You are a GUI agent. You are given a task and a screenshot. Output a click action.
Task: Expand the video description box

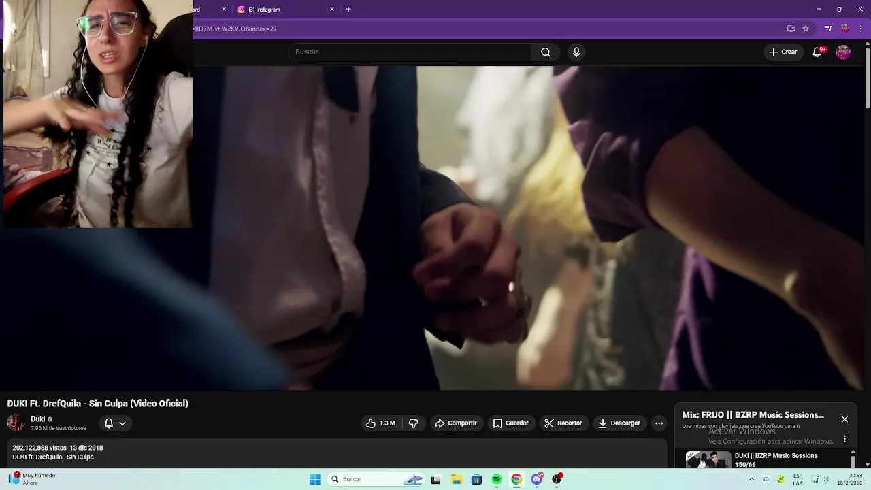pyautogui.click(x=337, y=453)
